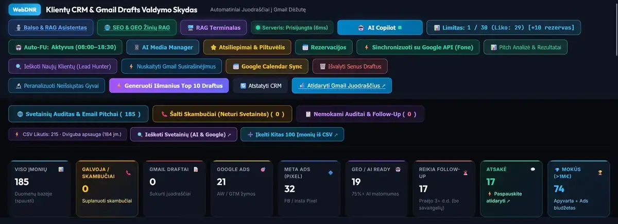
Task: Click '75%+ AI matomumas' caption
Action: [x=376, y=194]
